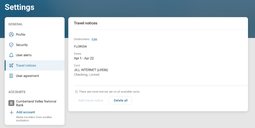
Task: Select Cumberland Valley National Bank account
Action: [x=36, y=103]
